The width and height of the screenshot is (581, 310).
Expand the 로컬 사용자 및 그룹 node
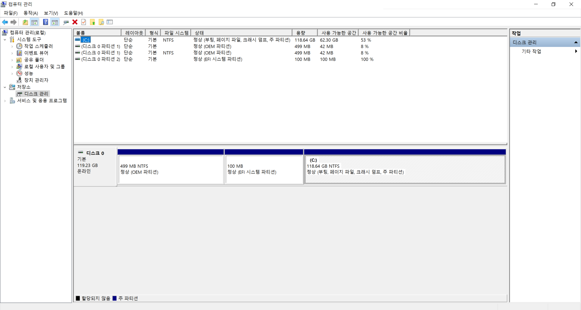[12, 66]
